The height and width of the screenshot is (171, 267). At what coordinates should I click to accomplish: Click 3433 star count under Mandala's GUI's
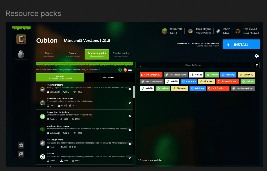click(73, 106)
